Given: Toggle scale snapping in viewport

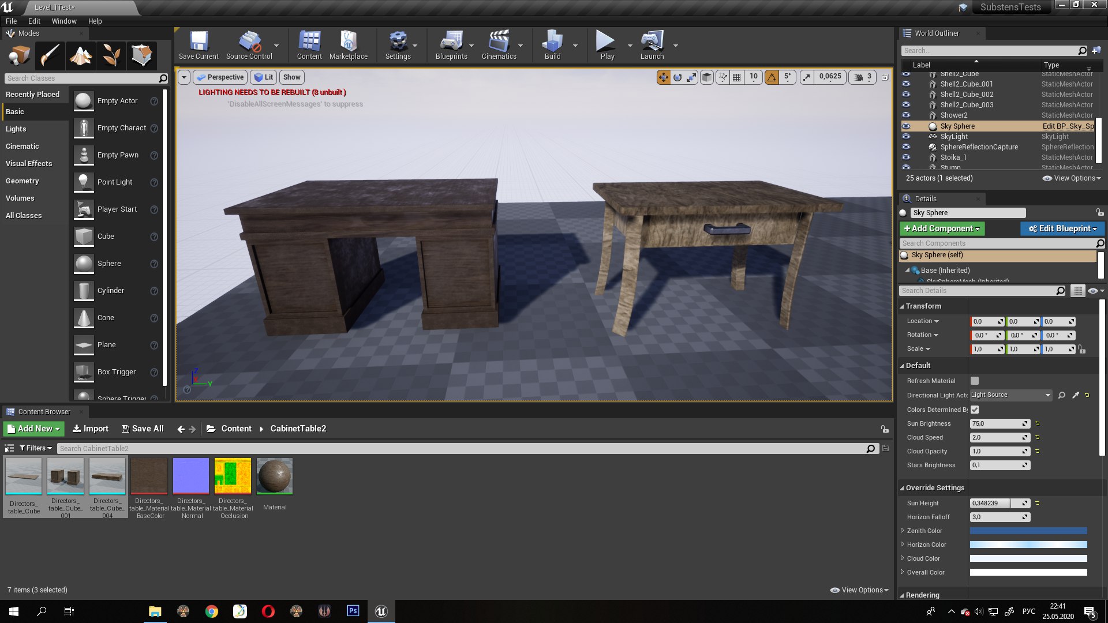Looking at the screenshot, I should point(807,77).
